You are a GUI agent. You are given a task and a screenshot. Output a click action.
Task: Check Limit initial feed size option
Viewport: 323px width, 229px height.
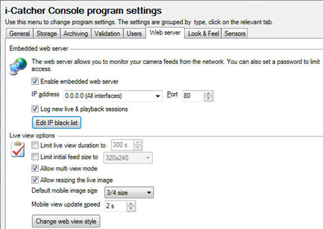[x=35, y=157]
